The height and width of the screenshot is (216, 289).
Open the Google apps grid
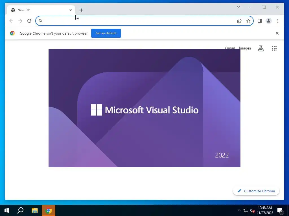click(274, 48)
